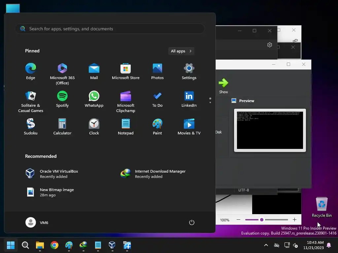Go to next pinned apps page dot
The width and height of the screenshot is (338, 253).
pyautogui.click(x=210, y=102)
